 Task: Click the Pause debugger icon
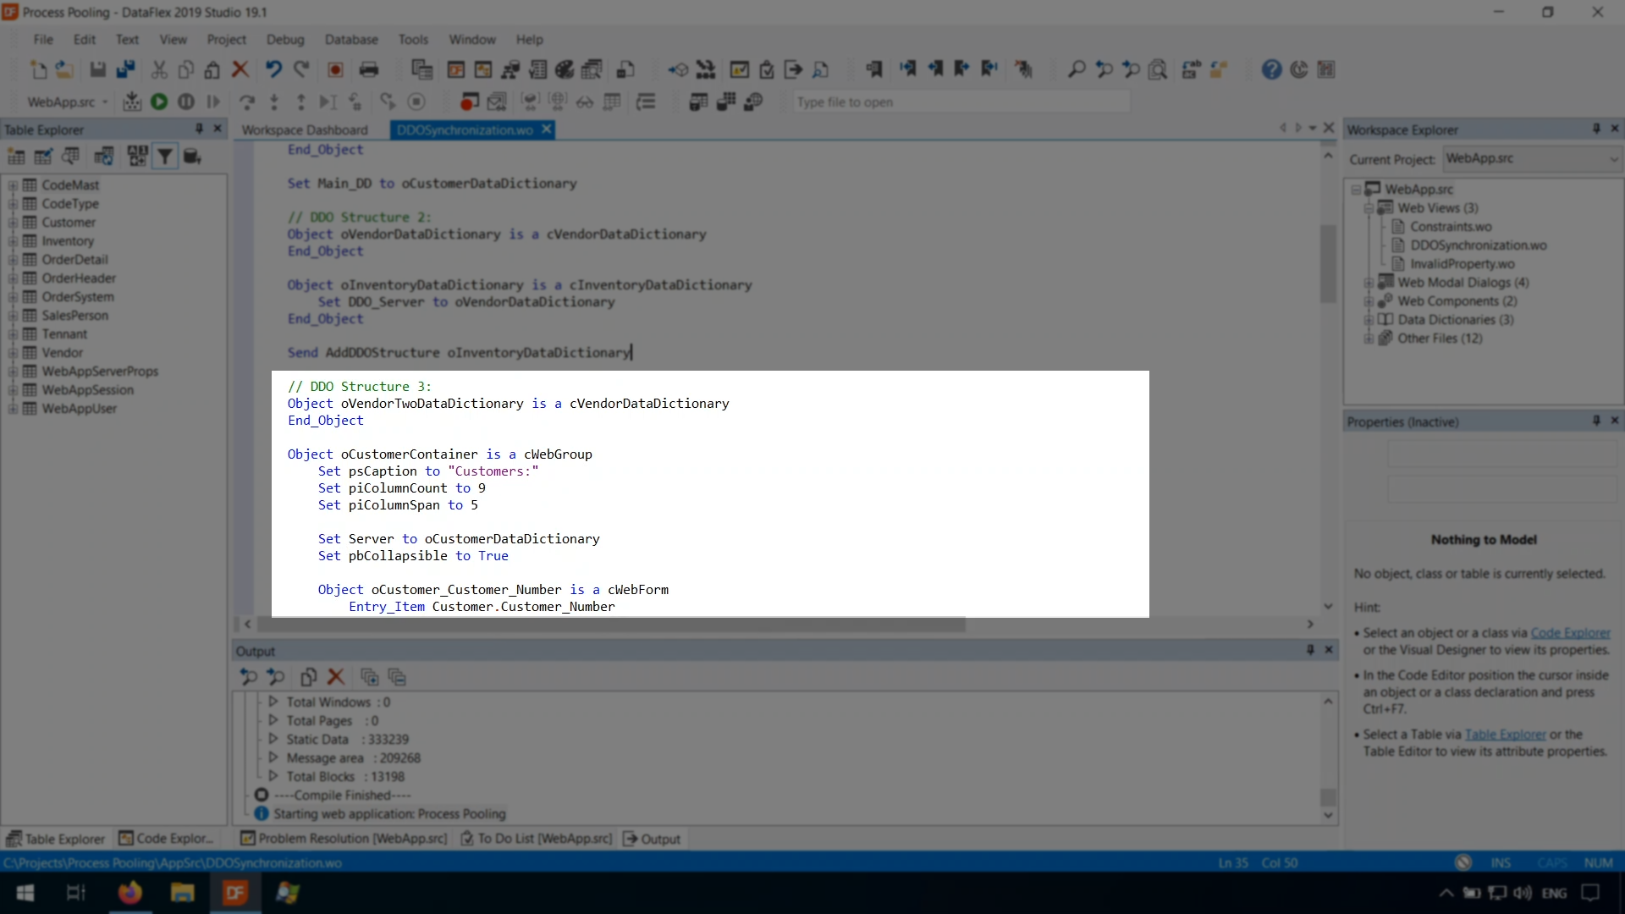click(186, 102)
